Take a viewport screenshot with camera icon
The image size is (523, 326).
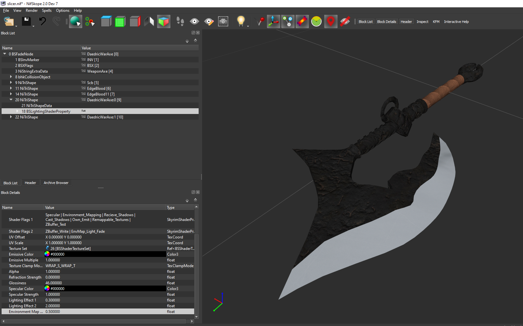[223, 22]
